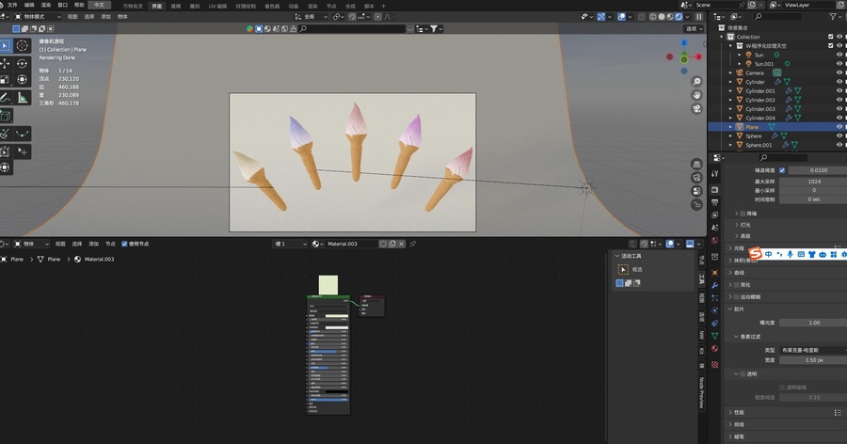Screen dimensions: 847x444
Task: Open the 文件 menu
Action: (12, 5)
